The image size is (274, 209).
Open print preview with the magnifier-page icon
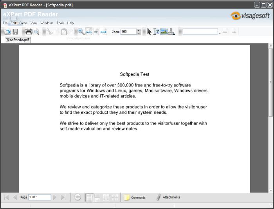click(x=36, y=32)
